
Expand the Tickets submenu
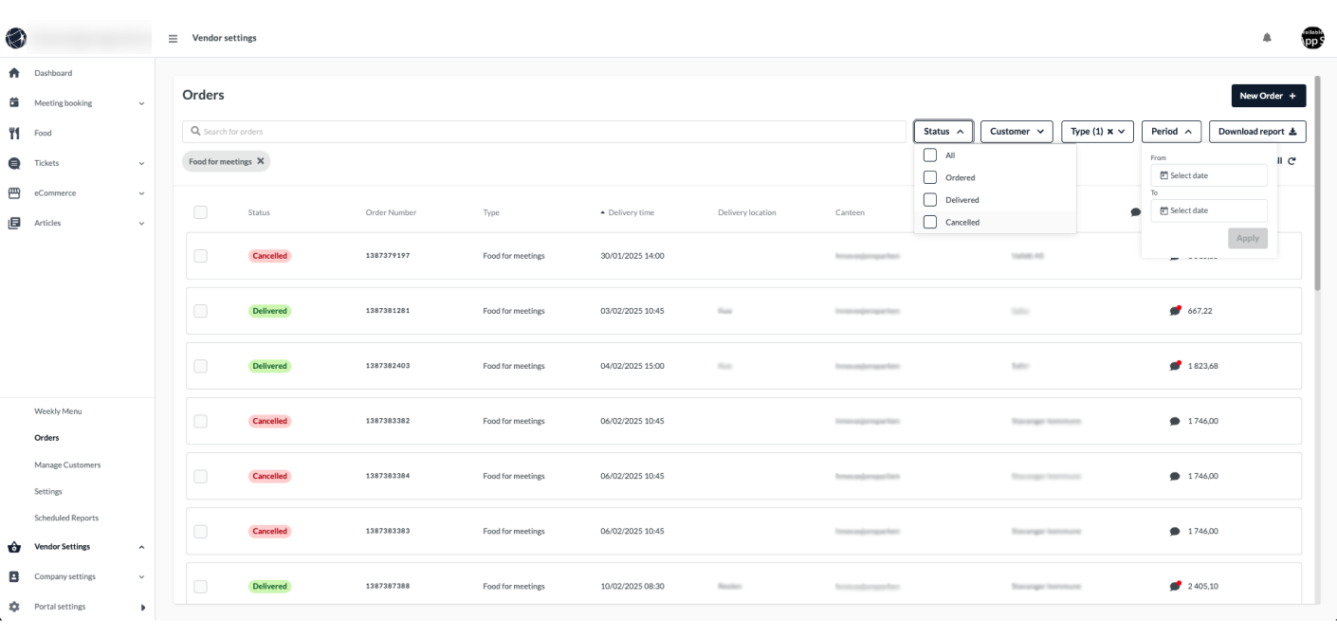pyautogui.click(x=141, y=163)
